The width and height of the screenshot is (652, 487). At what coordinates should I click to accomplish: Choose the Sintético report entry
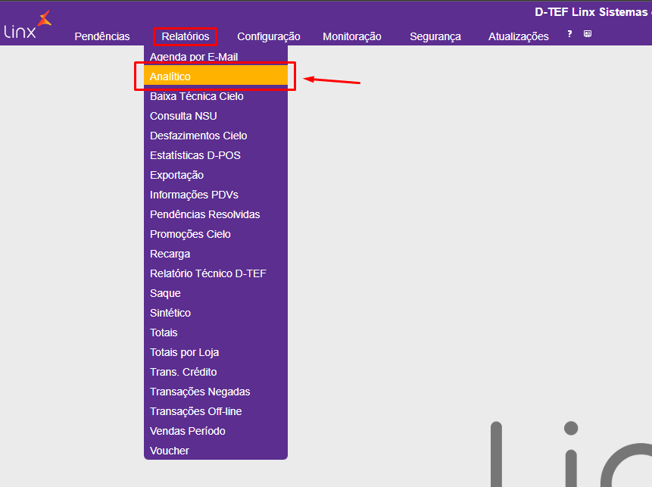pos(215,313)
